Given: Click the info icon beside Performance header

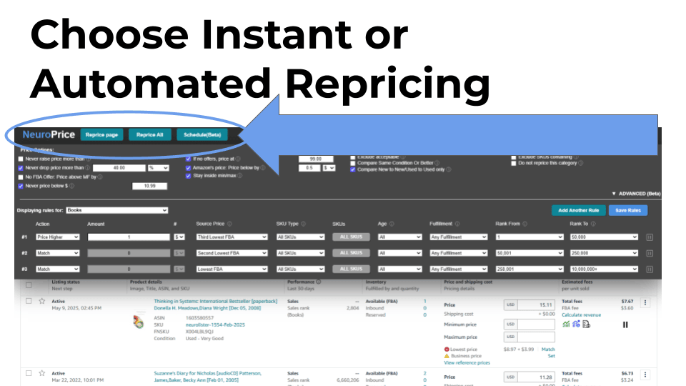Looking at the screenshot, I should [x=319, y=282].
